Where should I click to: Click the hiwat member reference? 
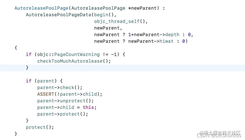166,41
